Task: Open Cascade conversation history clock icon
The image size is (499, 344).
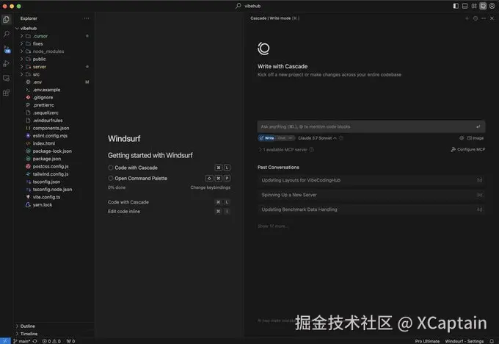Action: pos(475,18)
